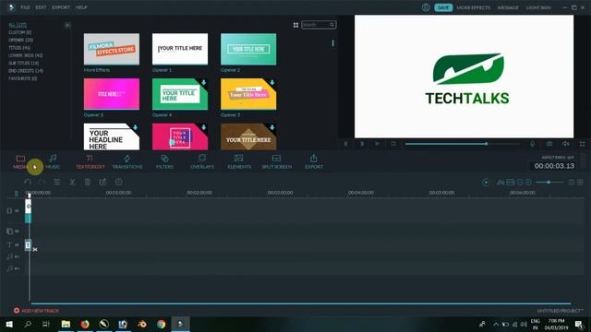
Task: Toggle visibility of the main video track
Action: [x=17, y=211]
